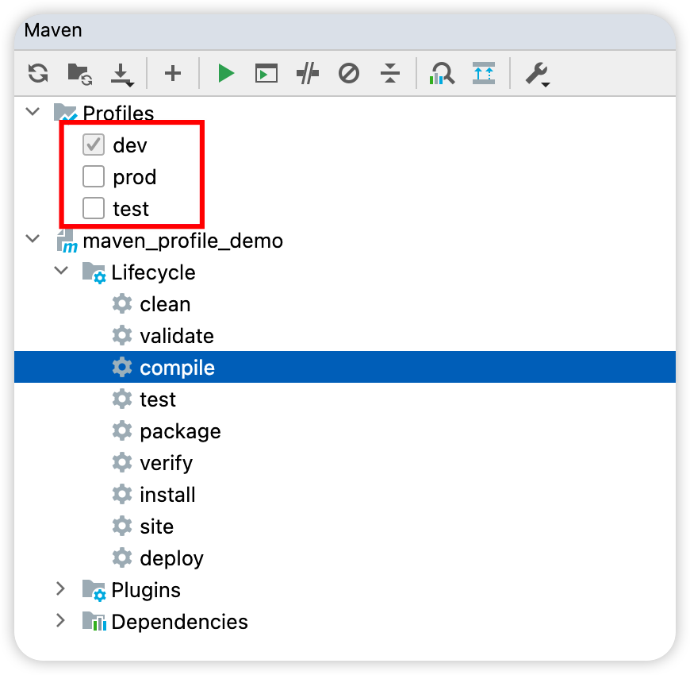
Task: Open Maven settings wrench icon
Action: click(537, 74)
